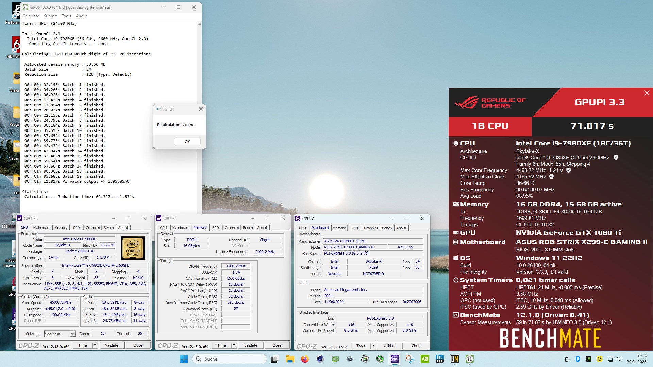Expand Socket #1 selection dropdown
Viewport: 653px width, 367px height.
tap(72, 334)
